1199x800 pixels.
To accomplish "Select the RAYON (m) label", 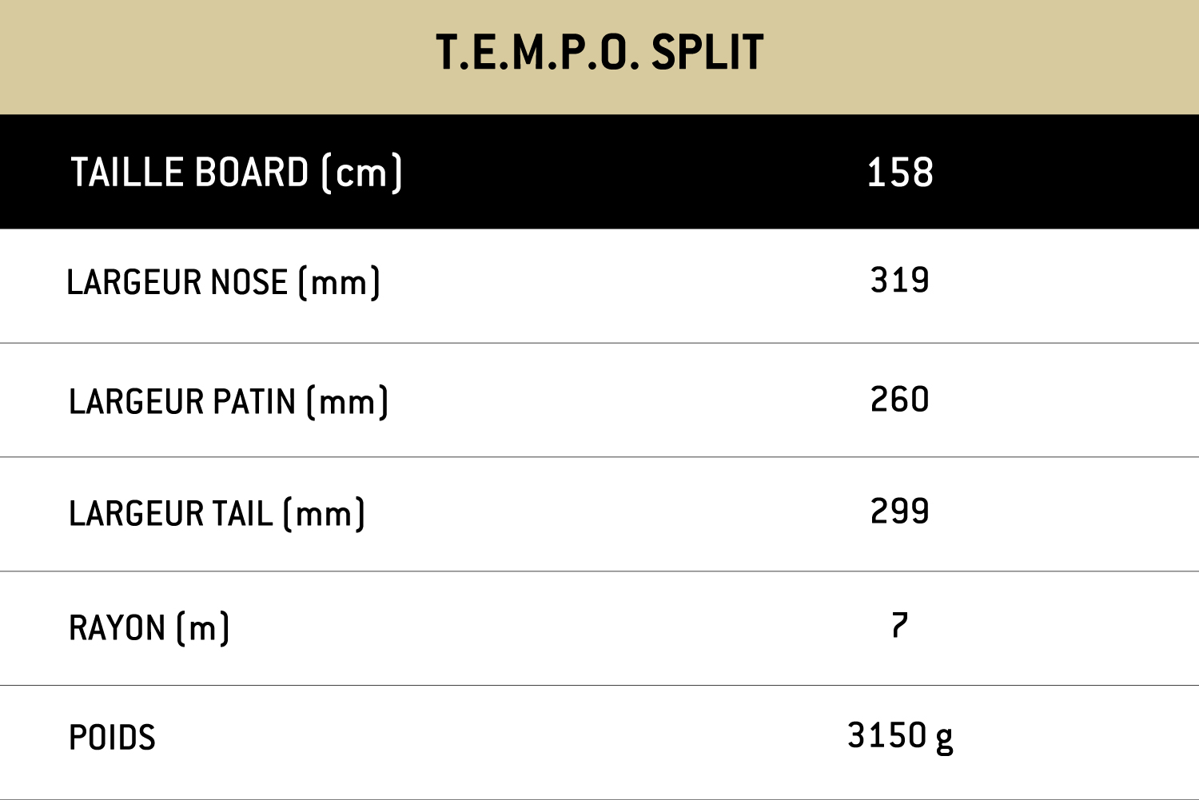I will (149, 628).
